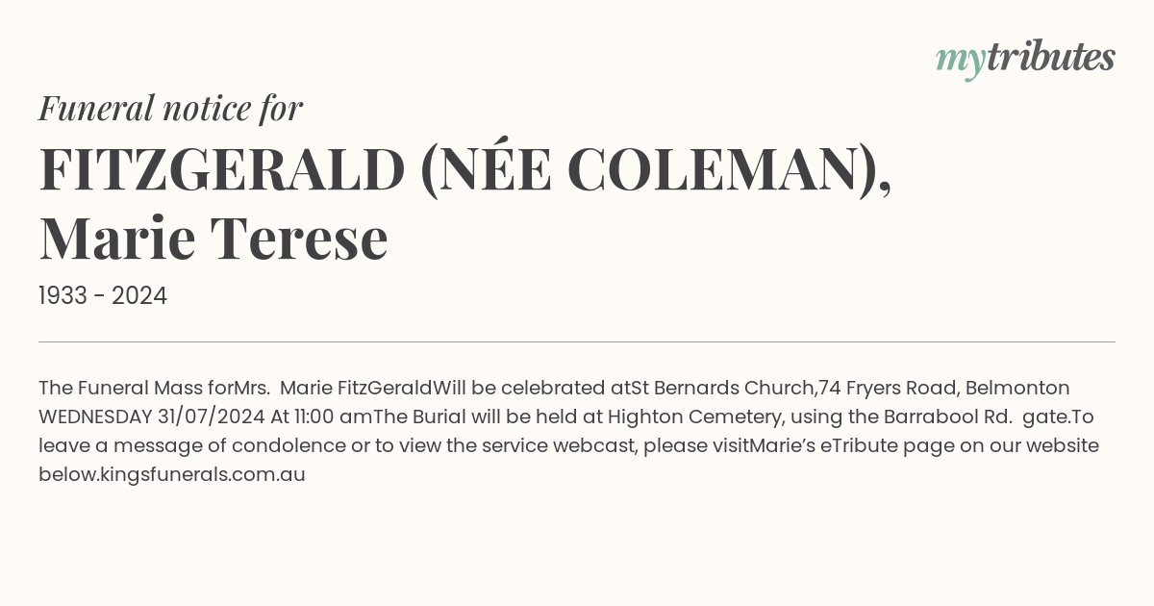
Task: Click the horizontal divider line
Action: pyautogui.click(x=577, y=341)
